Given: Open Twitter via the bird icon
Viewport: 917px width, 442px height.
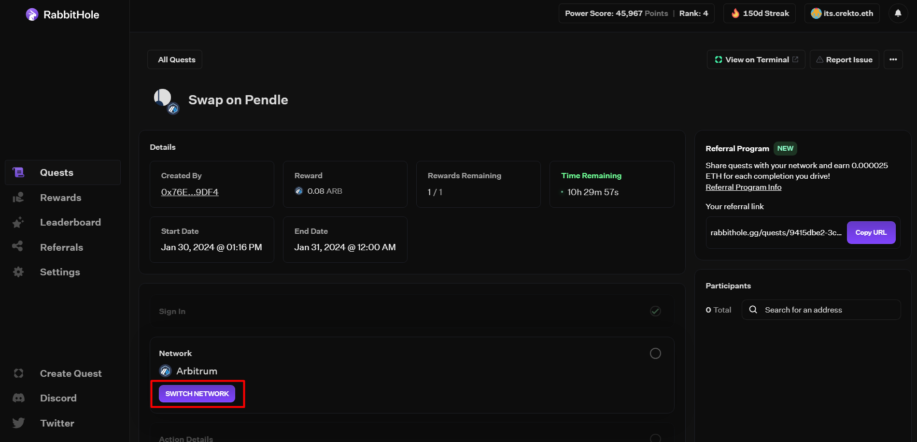Looking at the screenshot, I should [18, 423].
